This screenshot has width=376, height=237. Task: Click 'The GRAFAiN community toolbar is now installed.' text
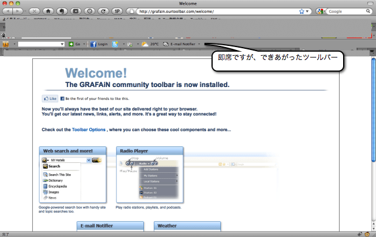pos(147,85)
